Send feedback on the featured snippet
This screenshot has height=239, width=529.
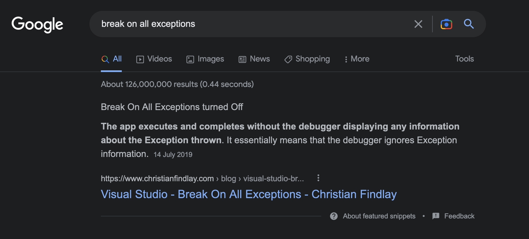point(459,216)
